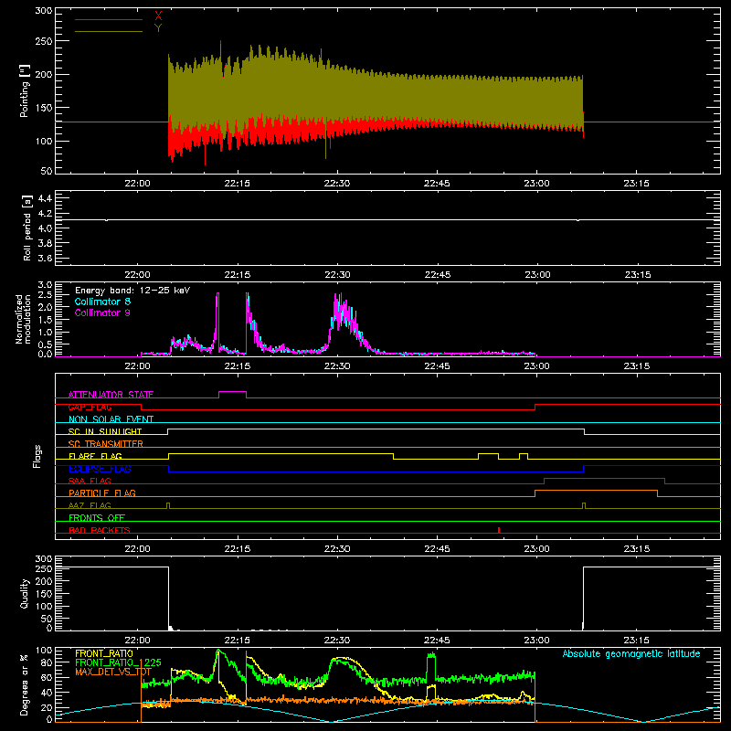731x731 pixels.
Task: Click the 4.0 value on Roll period axis
Action: pyautogui.click(x=45, y=228)
